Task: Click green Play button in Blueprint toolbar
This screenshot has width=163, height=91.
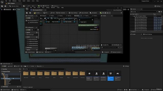Action: coord(101,13)
